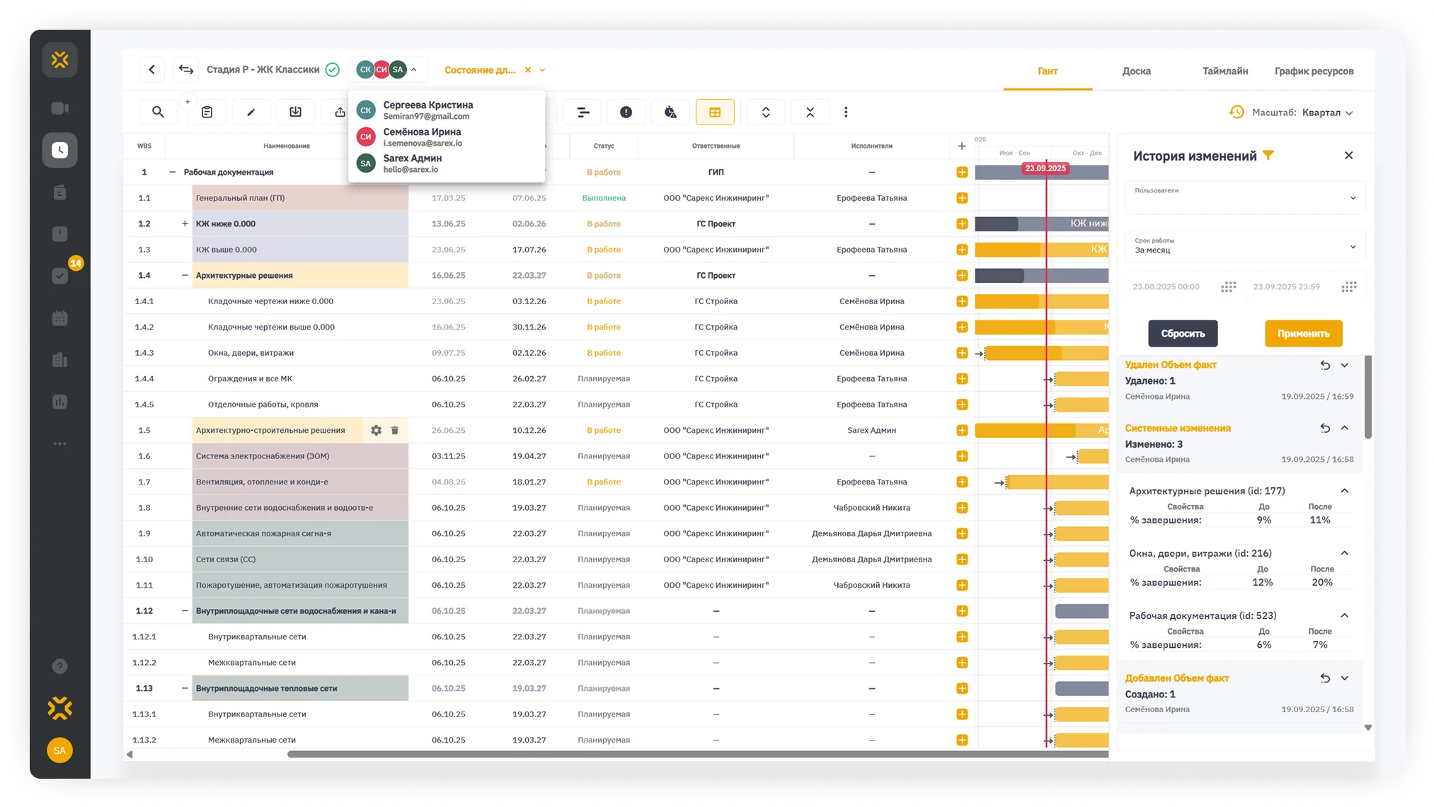Screen dimensions: 1434x807
Task: Collapse the Окна, двери, витражи change details
Action: [1344, 553]
